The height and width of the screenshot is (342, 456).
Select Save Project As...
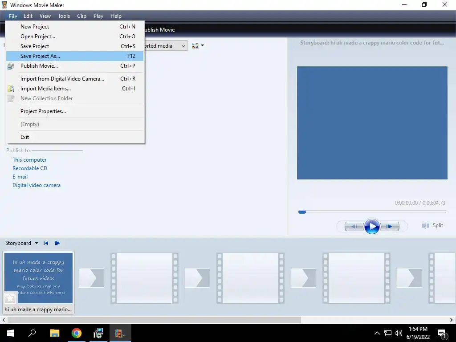click(x=75, y=56)
